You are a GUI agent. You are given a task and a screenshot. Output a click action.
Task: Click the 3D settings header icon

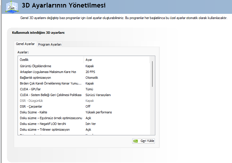click(12, 7)
